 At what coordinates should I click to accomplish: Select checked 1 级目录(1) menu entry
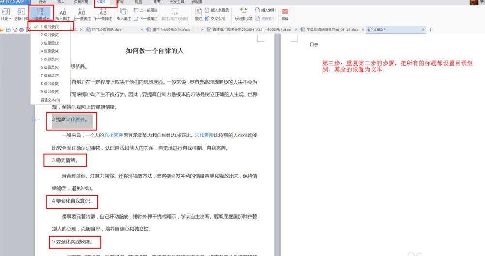(50, 27)
